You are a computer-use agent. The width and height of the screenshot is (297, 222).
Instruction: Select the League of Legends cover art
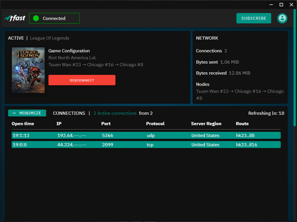28,70
